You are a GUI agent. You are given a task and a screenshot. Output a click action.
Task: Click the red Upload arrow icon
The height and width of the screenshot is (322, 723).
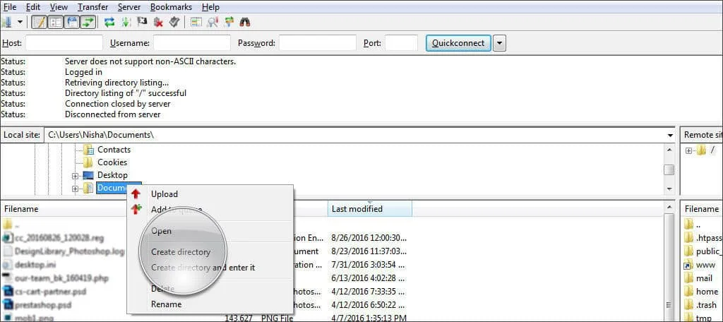click(x=136, y=194)
